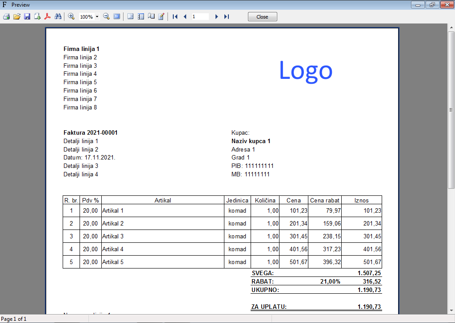Save the report using the floppy disk icon
455x323 pixels.
(27, 16)
